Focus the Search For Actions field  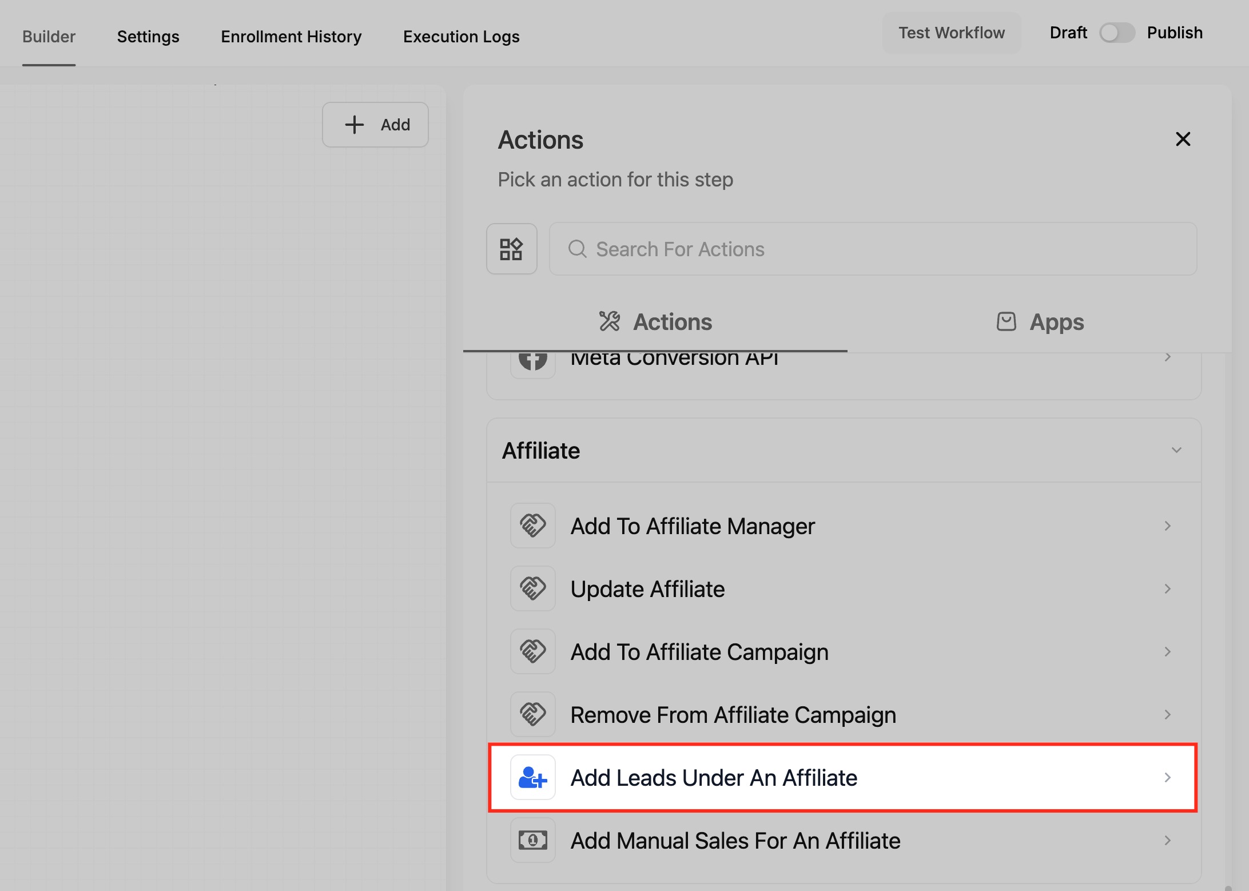[x=872, y=249]
